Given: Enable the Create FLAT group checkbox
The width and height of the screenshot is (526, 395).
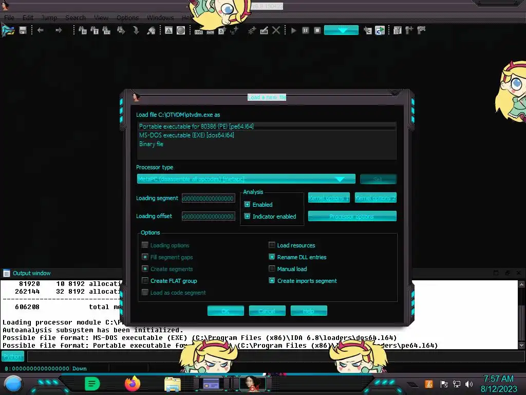Looking at the screenshot, I should pyautogui.click(x=145, y=280).
